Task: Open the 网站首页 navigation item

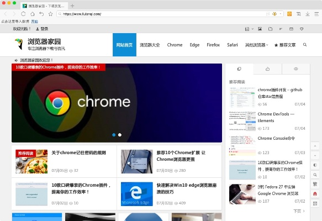Action: [124, 45]
